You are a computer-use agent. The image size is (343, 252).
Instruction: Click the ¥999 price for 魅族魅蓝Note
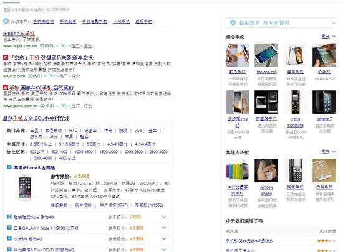click(135, 217)
